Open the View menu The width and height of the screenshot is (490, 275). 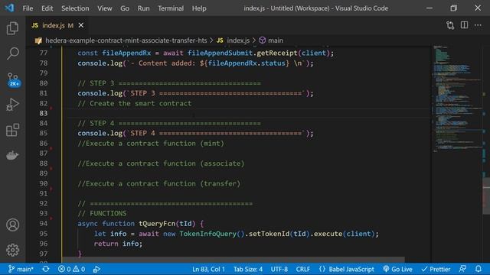pos(105,8)
